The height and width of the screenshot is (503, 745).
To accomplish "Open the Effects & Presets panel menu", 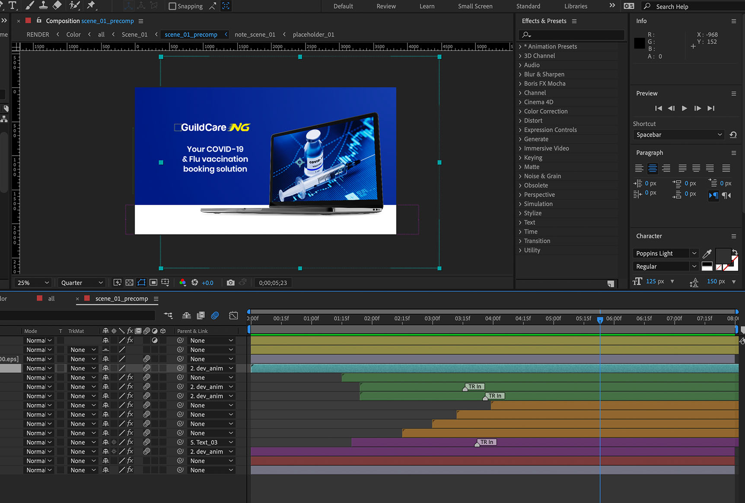I will pos(574,21).
